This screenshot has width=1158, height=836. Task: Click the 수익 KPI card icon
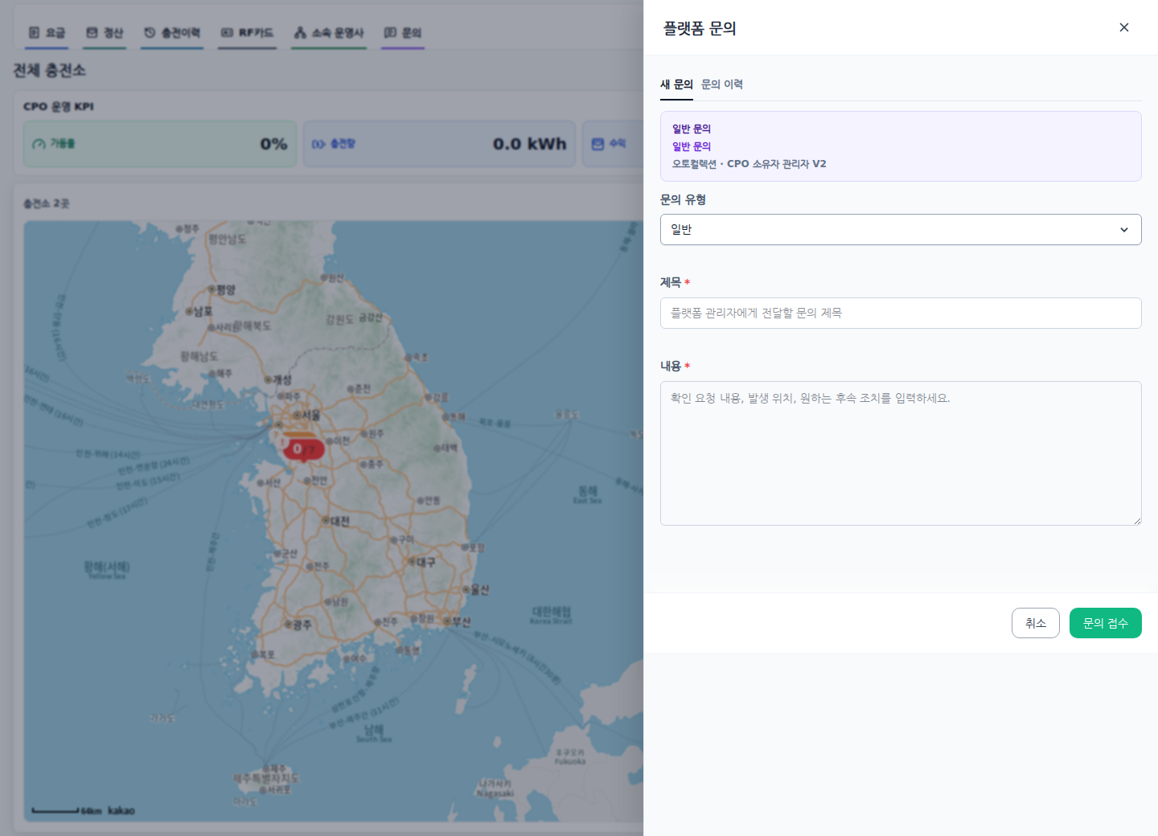click(x=597, y=144)
